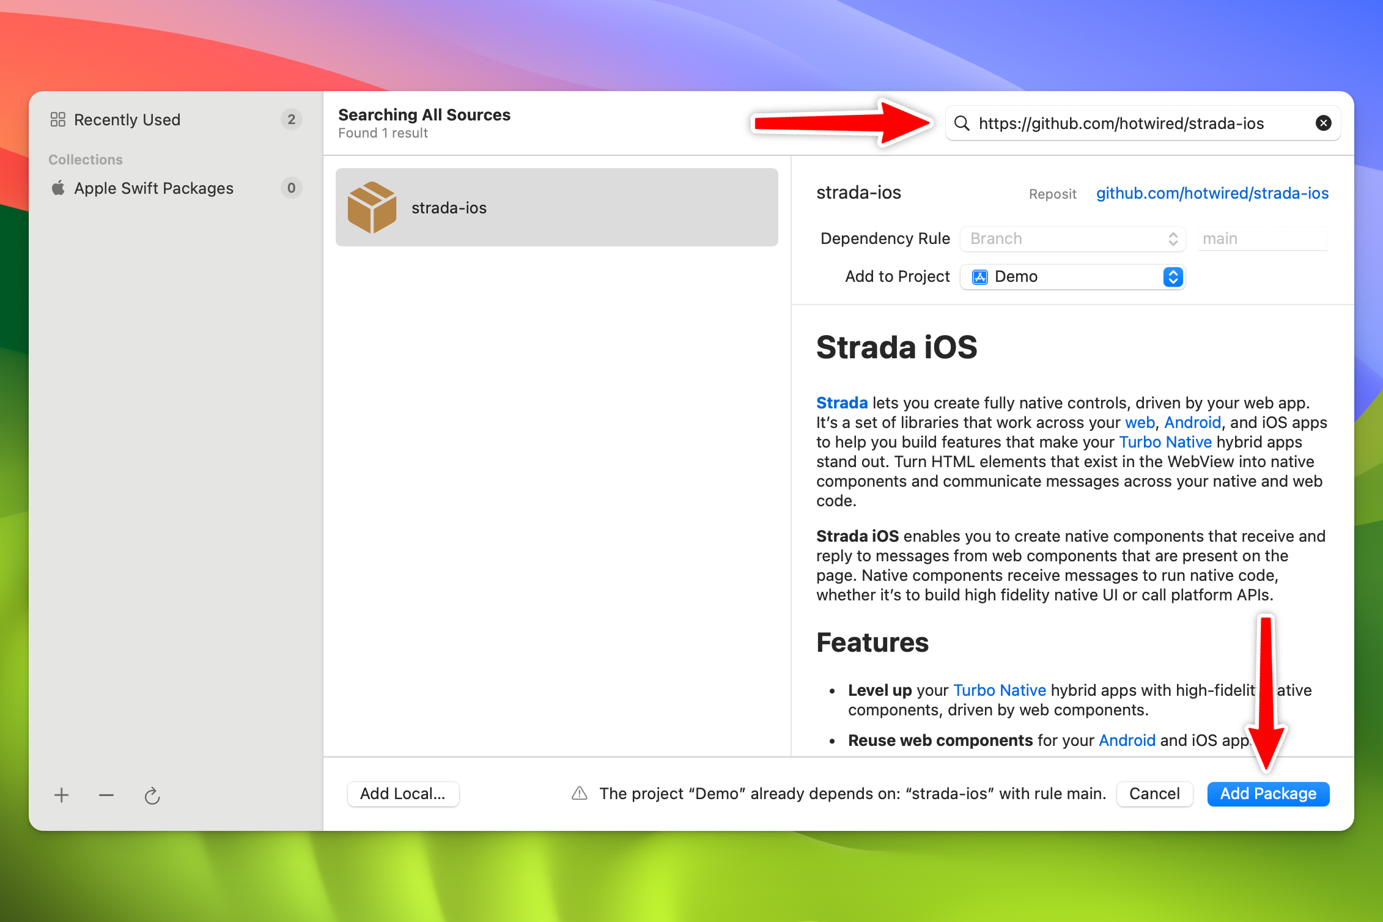Viewport: 1383px width, 922px height.
Task: Open the Add to Project Demo dropdown
Action: [1072, 277]
